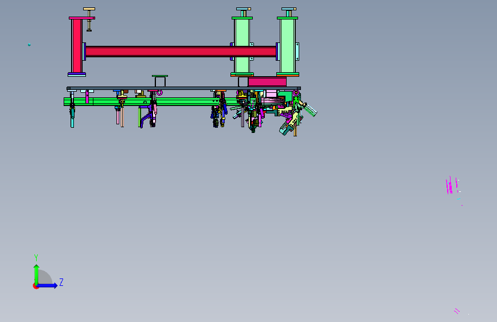497x322 pixels.
Task: Select the long red horizontal beam
Action: point(181,52)
